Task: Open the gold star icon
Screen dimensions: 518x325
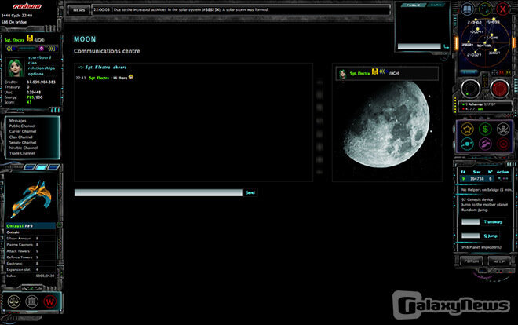Action: coord(467,129)
